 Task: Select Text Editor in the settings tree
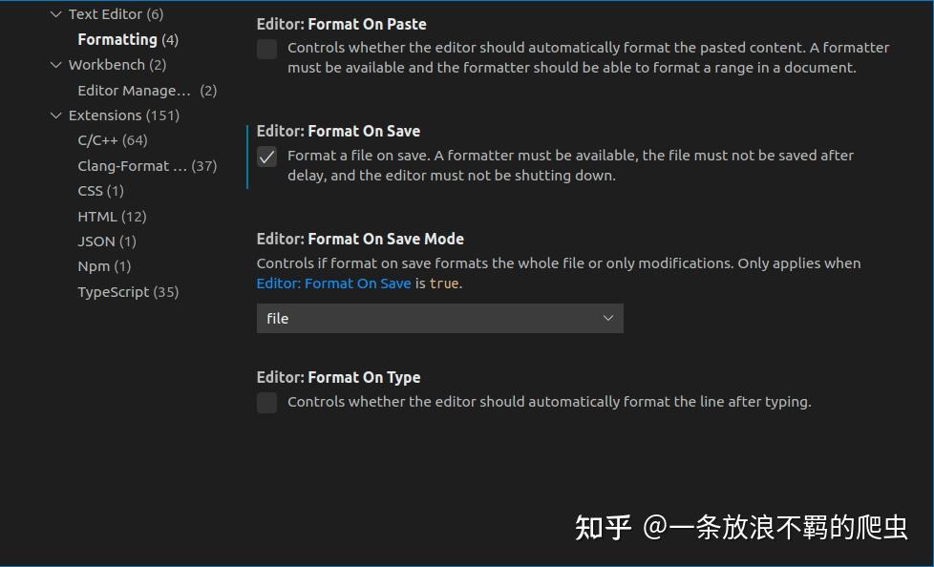click(x=105, y=13)
